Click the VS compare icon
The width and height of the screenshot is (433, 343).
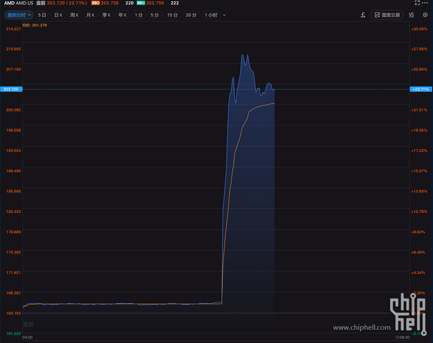(x=411, y=15)
